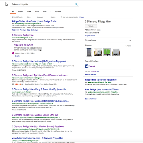Open the fourth trailer photo thumbnail
Viewport: 143px width, 143px height.
tap(116, 52)
